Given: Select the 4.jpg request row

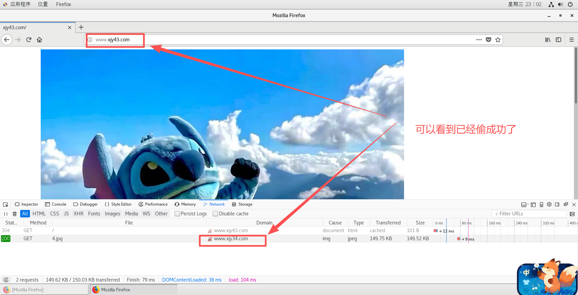Looking at the screenshot, I should coord(289,239).
